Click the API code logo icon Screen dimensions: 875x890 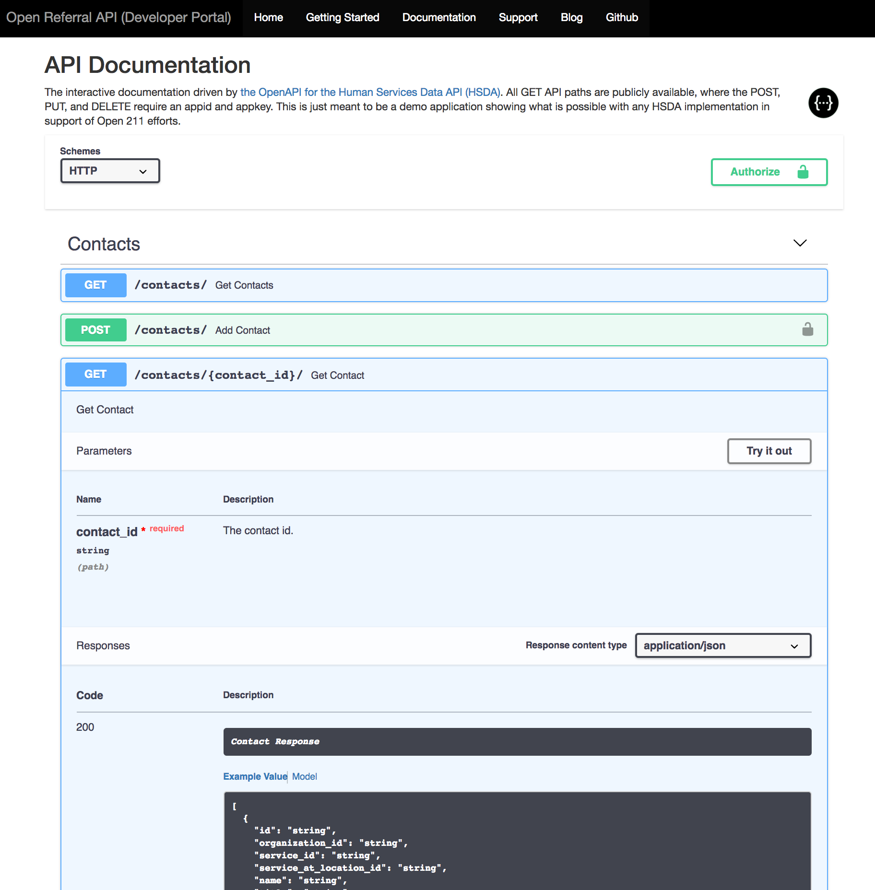[x=823, y=103]
